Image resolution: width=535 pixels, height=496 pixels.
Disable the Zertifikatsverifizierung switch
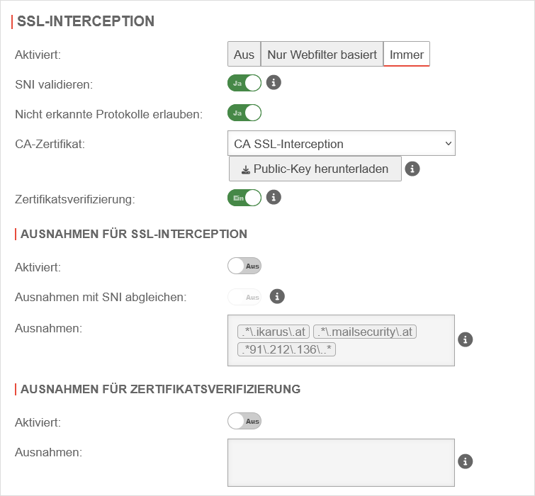pos(244,198)
